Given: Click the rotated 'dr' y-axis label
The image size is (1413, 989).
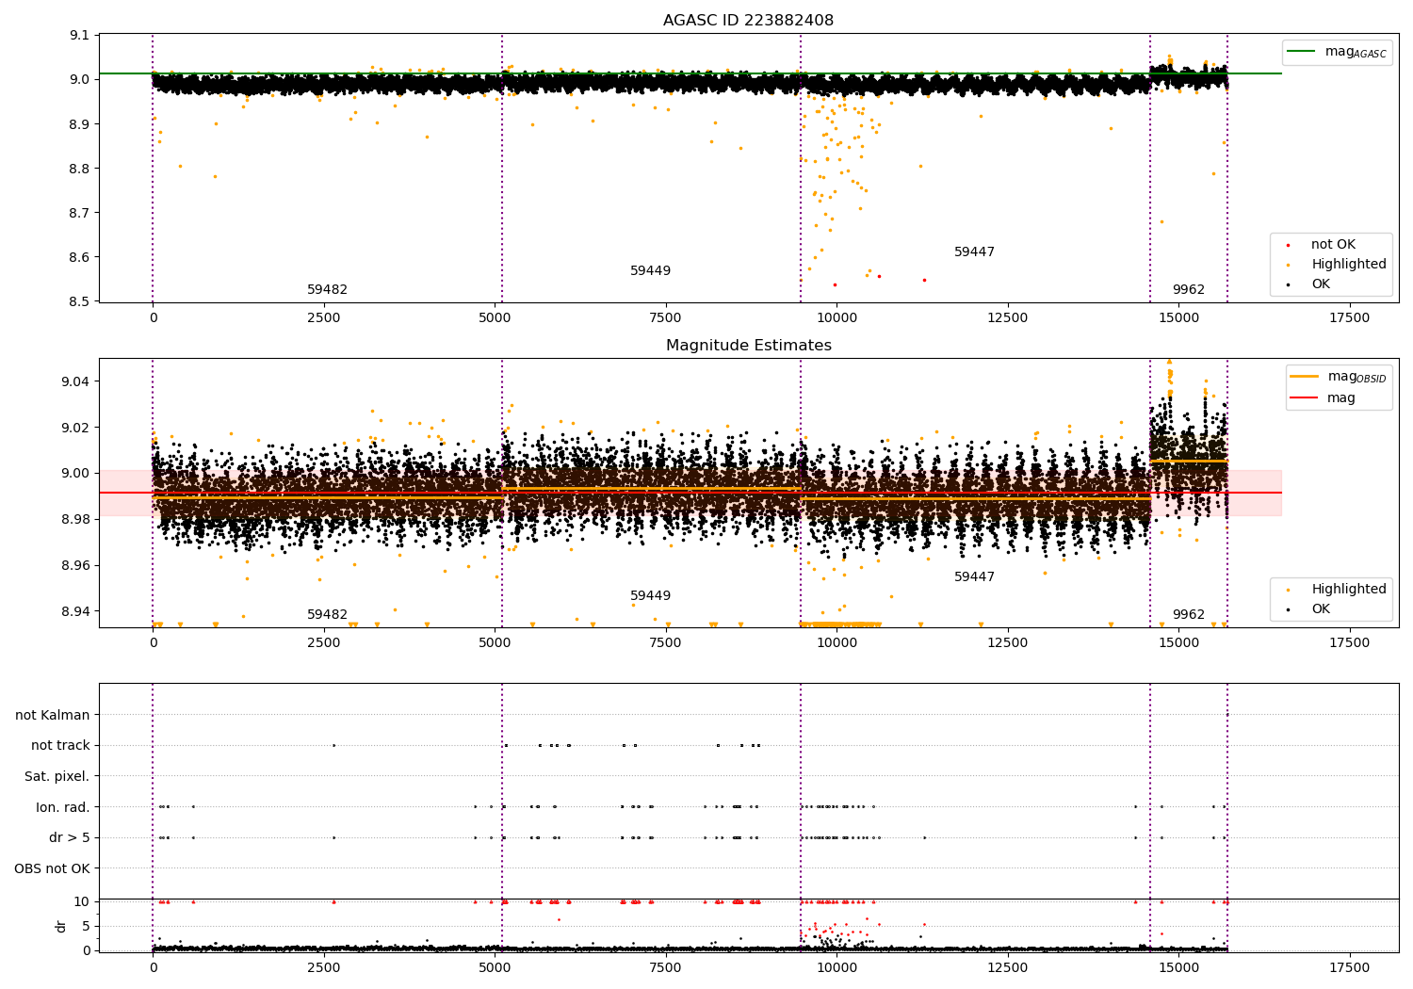Looking at the screenshot, I should click(x=60, y=926).
